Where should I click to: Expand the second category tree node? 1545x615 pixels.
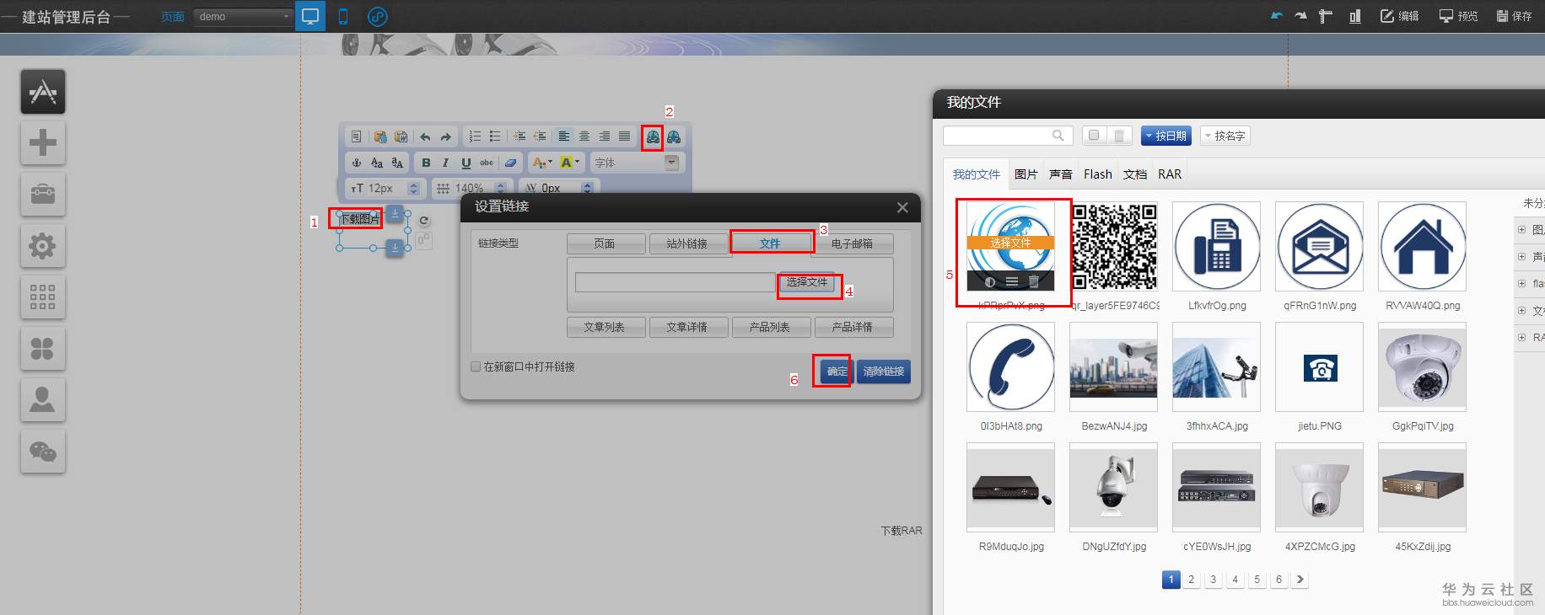tap(1522, 256)
